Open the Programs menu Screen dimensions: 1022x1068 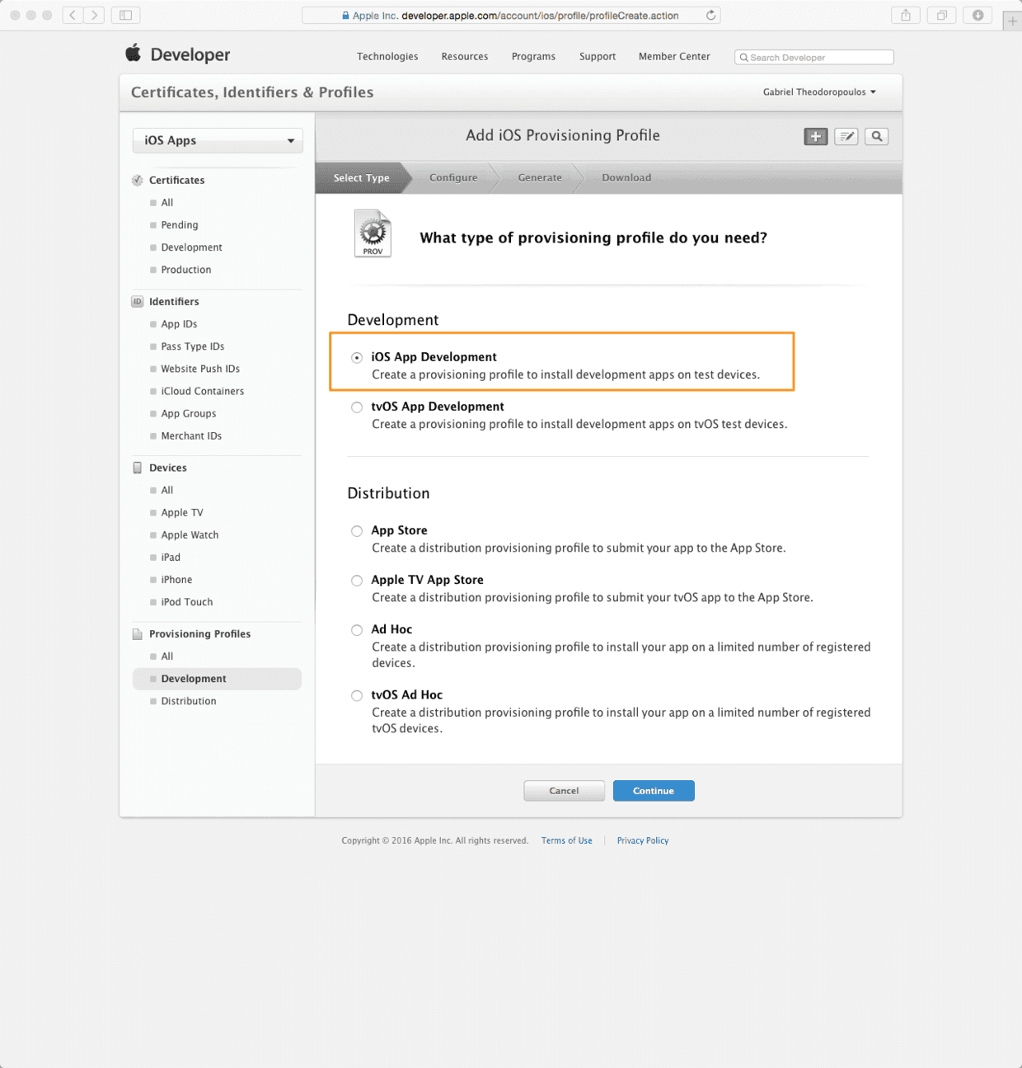[533, 57]
